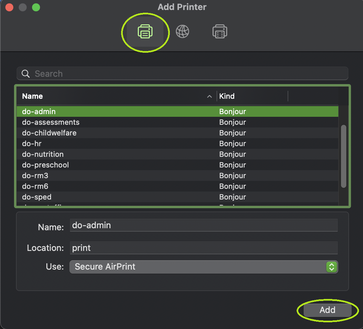Select the do-rm3 printer row
Image resolution: width=363 pixels, height=329 pixels.
(x=177, y=175)
